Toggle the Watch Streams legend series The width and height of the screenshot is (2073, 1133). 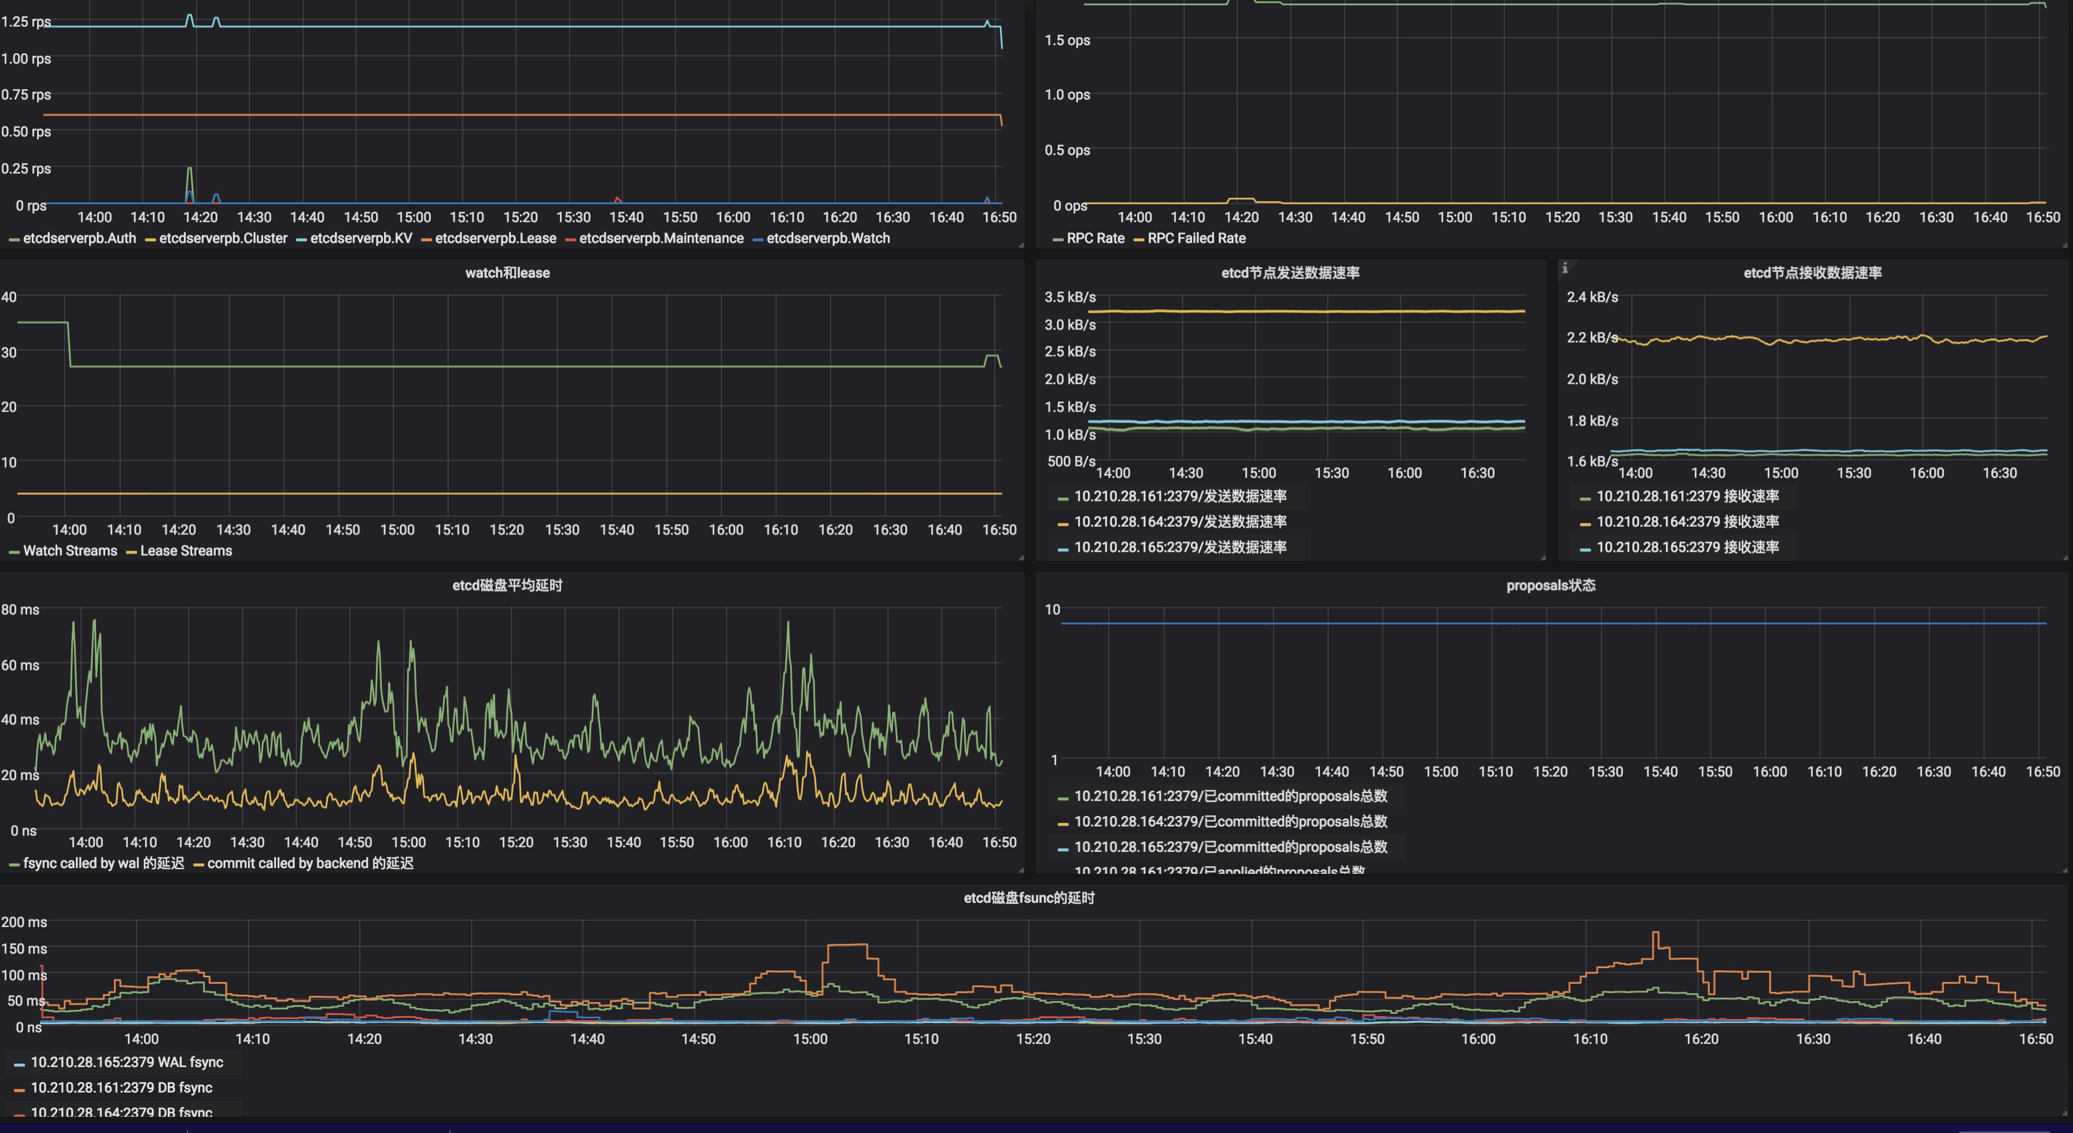(69, 551)
